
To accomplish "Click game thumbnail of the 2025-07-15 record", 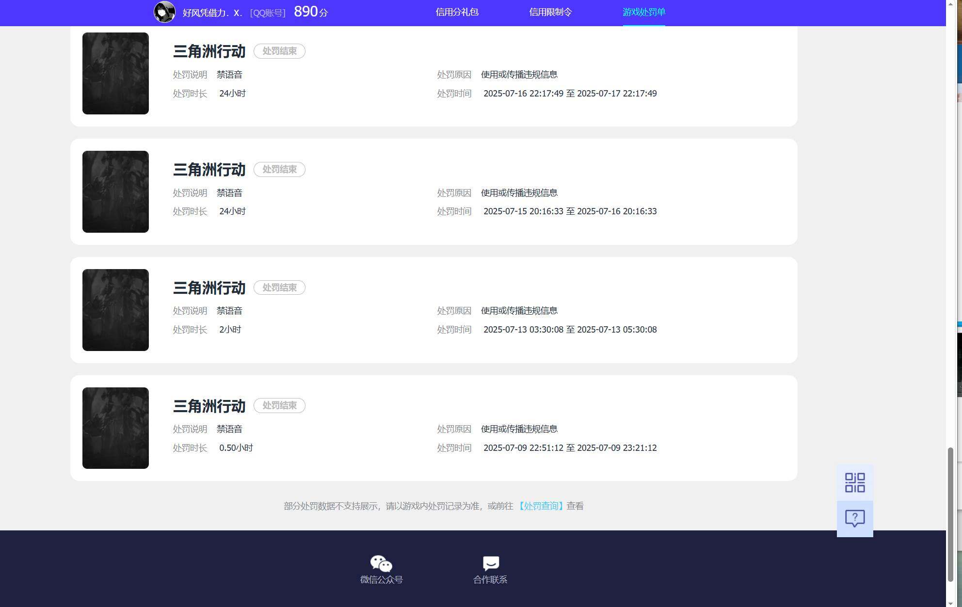I will 115,192.
